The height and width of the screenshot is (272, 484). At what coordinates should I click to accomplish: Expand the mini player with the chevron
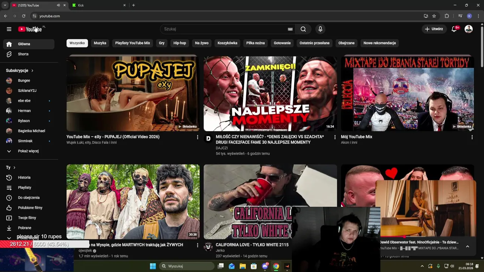point(467,246)
